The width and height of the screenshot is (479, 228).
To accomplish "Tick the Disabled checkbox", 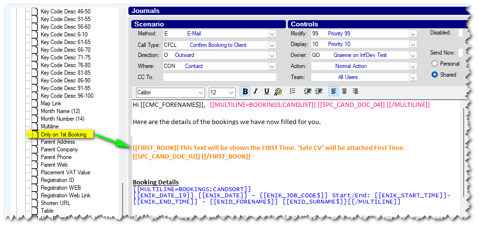I will [460, 33].
